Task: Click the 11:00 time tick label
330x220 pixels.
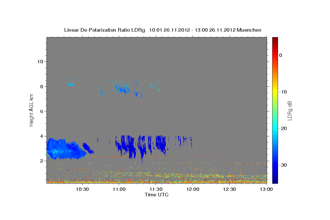Action: 119,189
